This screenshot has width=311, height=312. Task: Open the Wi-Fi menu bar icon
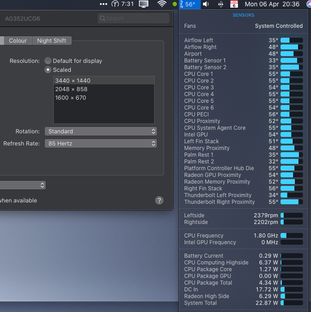[162, 4]
